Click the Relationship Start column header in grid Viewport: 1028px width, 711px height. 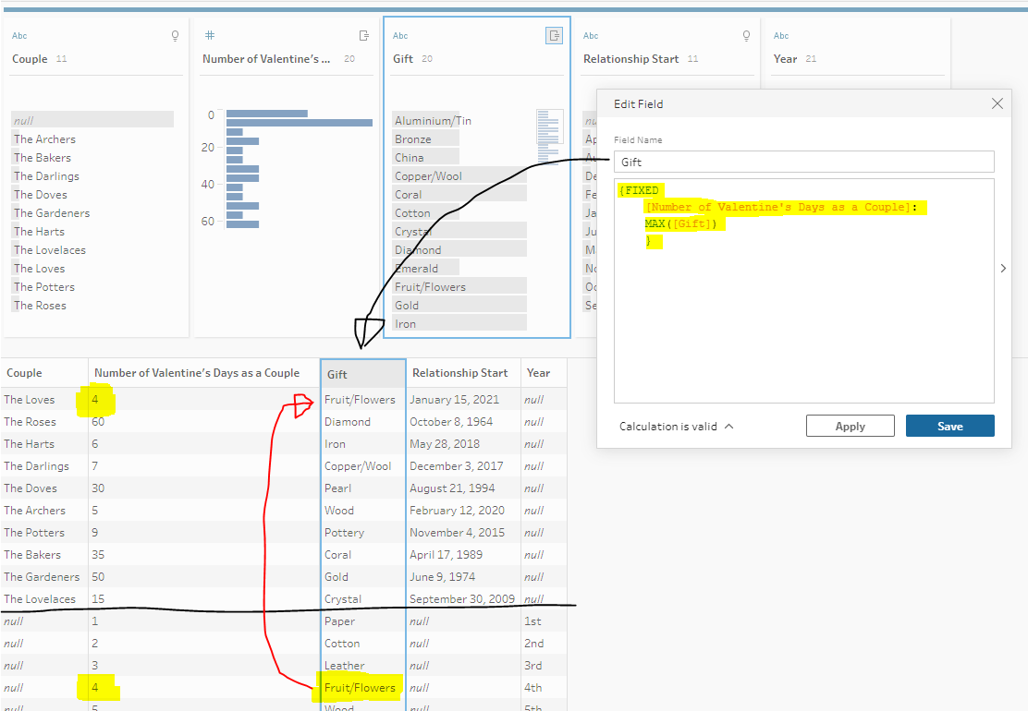pos(460,373)
